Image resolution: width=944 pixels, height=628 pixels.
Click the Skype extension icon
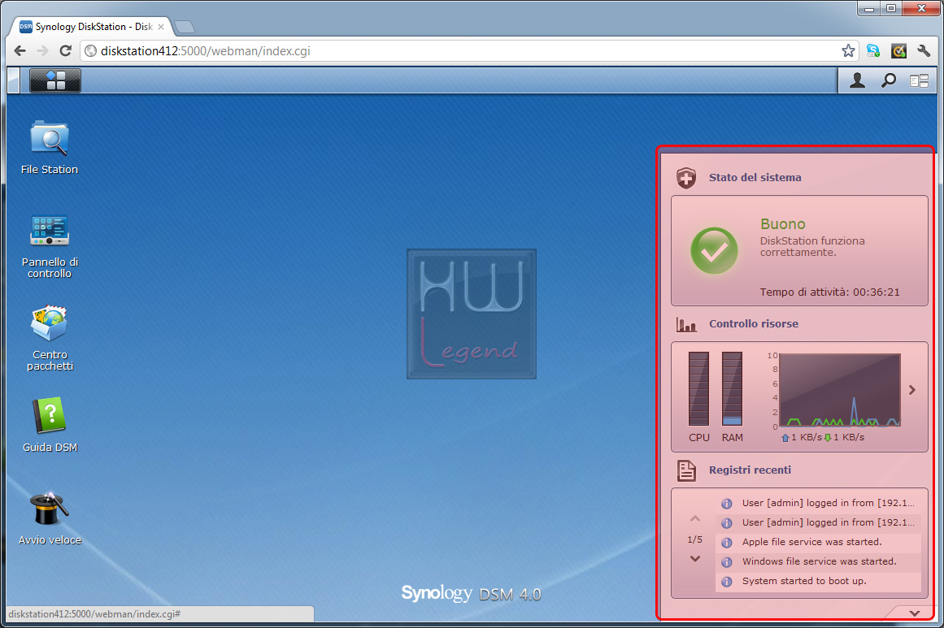pos(873,51)
